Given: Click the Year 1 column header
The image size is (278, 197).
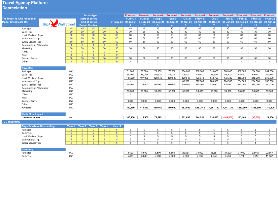Looking at the screenshot, I should (x=71, y=126).
